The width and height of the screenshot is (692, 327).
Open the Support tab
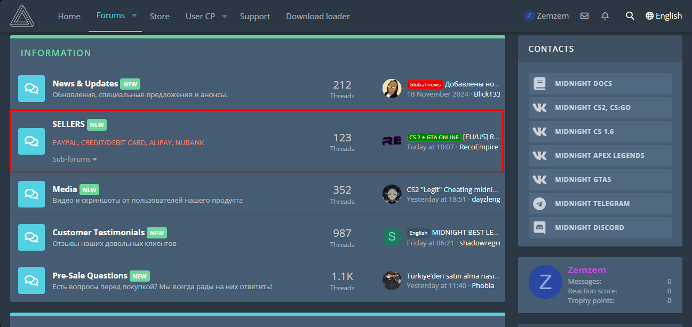(x=255, y=17)
